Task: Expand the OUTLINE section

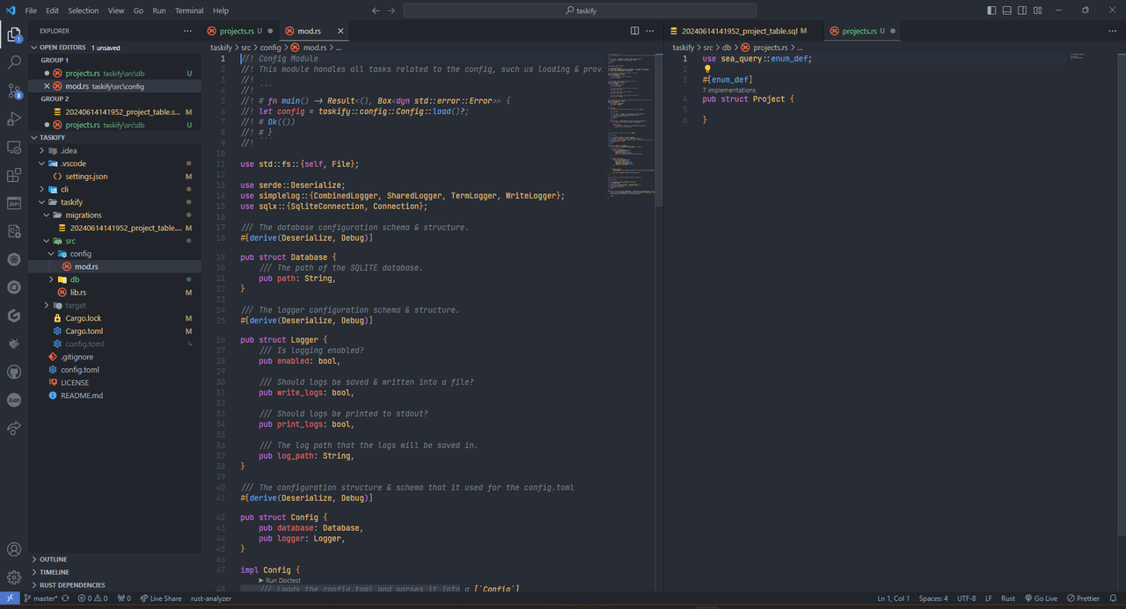Action: [53, 559]
